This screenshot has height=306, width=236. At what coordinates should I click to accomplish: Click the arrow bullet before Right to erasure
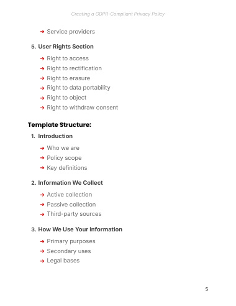(x=42, y=78)
